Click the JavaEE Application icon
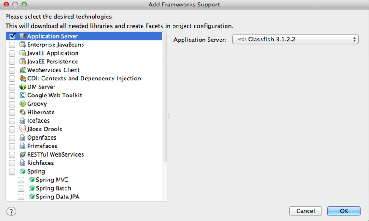 (23, 53)
